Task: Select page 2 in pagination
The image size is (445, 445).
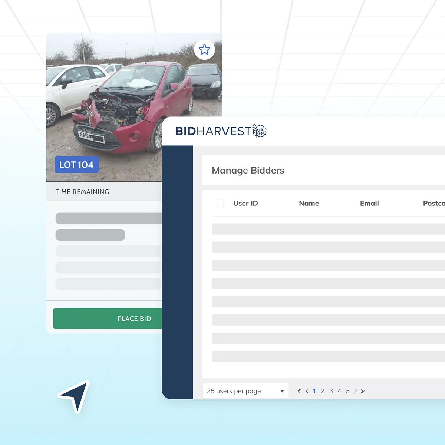Action: click(323, 391)
